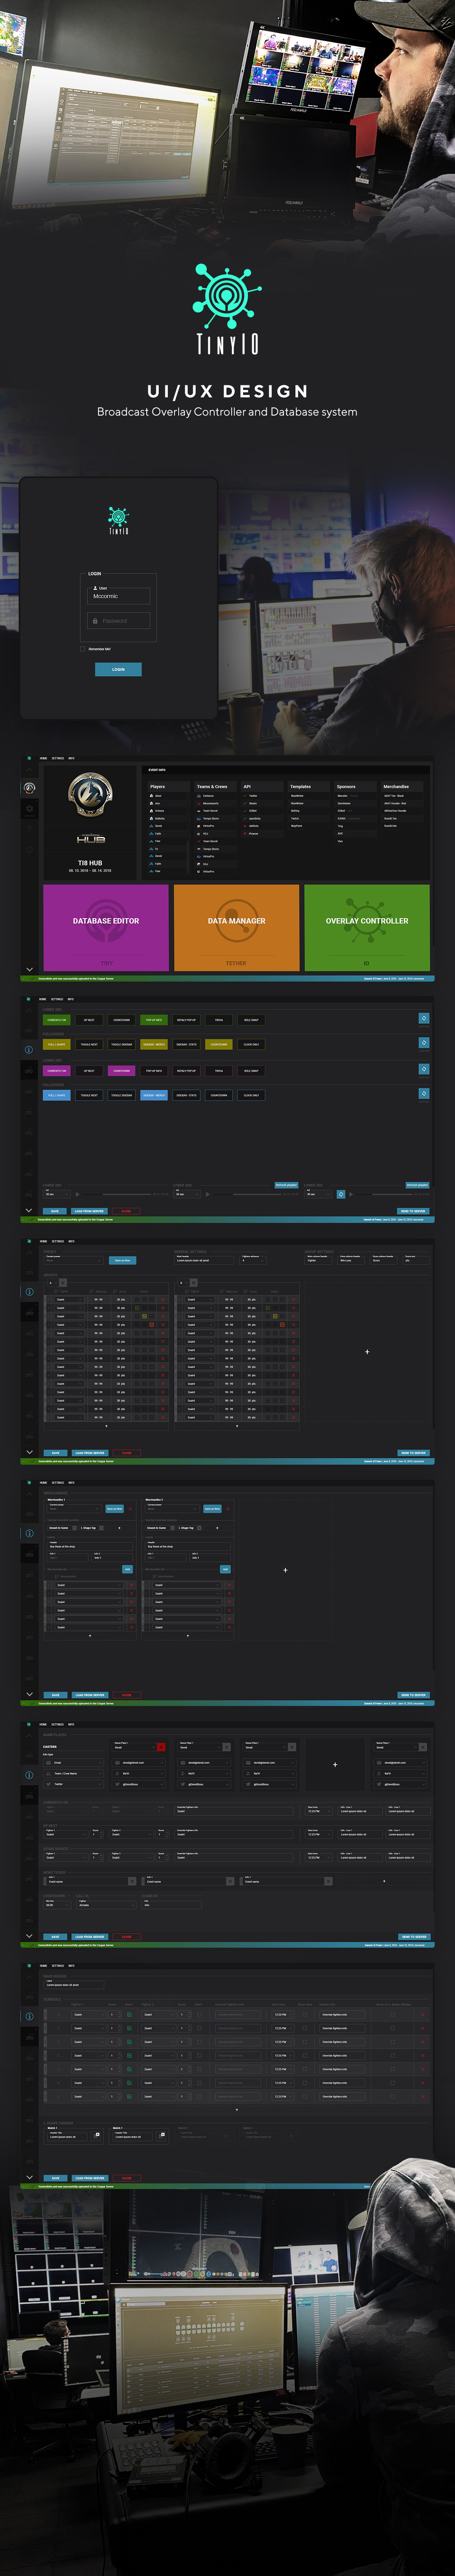This screenshot has width=455, height=2576.
Task: Expand casters screen sidebar bottom chevron
Action: 29,1936
